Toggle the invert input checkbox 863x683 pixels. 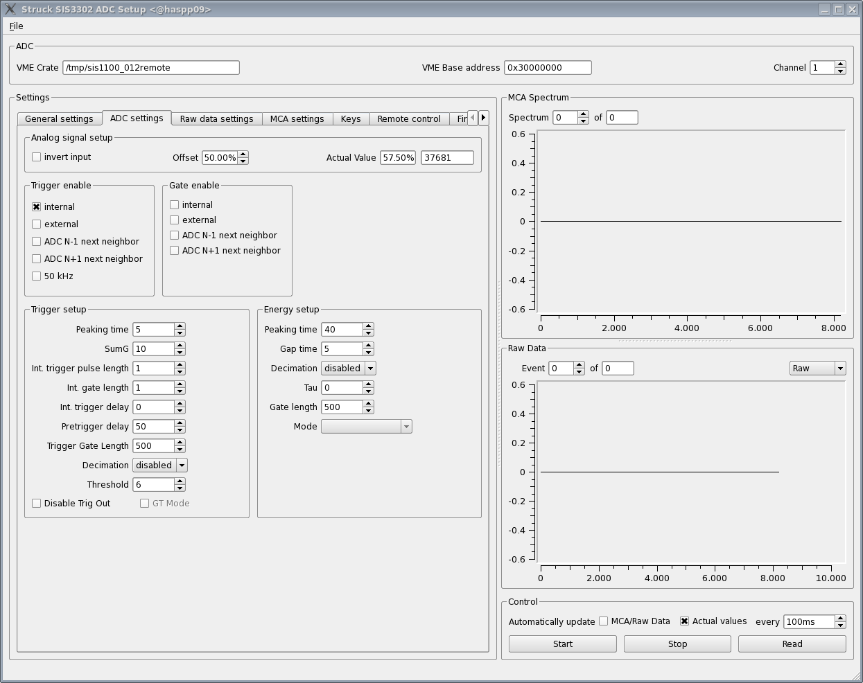pos(36,157)
